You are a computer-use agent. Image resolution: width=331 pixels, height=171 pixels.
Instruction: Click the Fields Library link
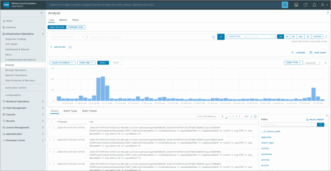[x=315, y=120]
